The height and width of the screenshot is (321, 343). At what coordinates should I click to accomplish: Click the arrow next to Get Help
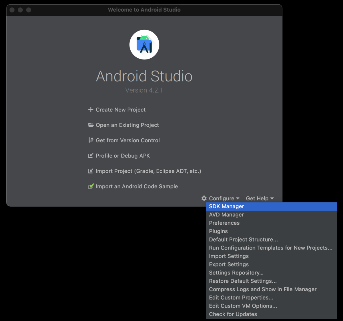(x=272, y=198)
